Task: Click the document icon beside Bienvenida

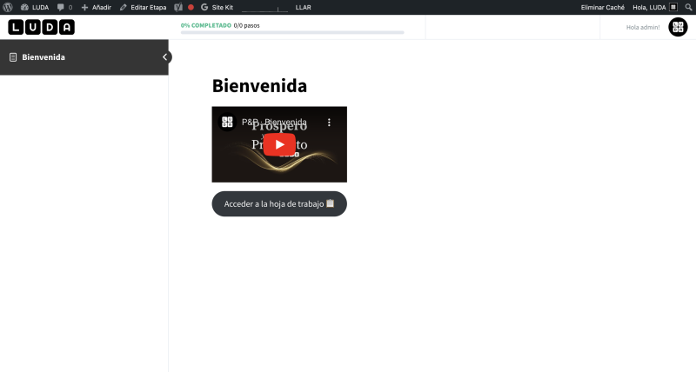Action: point(13,57)
